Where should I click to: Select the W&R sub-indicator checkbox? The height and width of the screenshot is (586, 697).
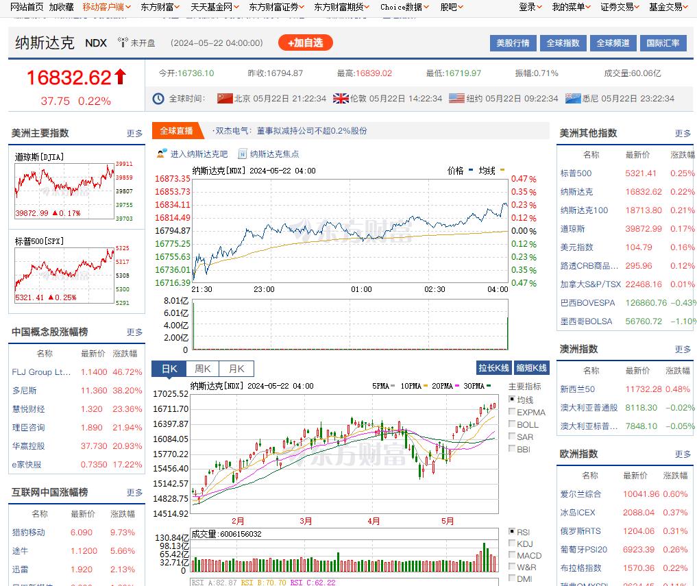click(512, 567)
